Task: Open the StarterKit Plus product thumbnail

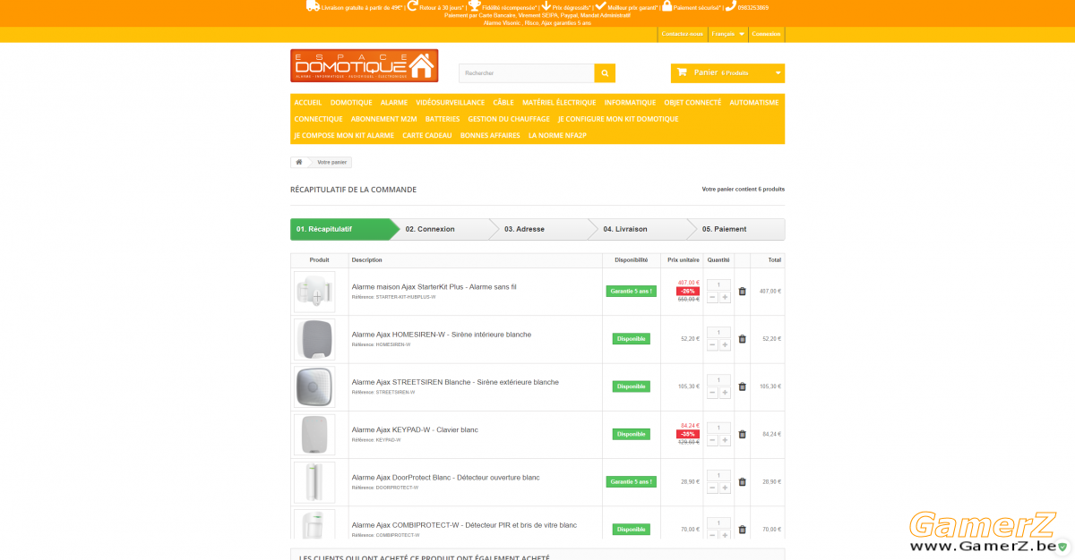Action: click(x=314, y=292)
